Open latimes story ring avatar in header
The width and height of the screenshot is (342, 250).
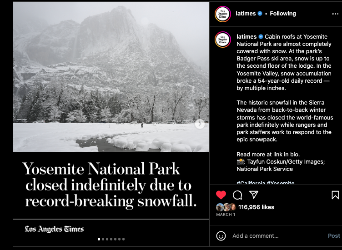(223, 14)
